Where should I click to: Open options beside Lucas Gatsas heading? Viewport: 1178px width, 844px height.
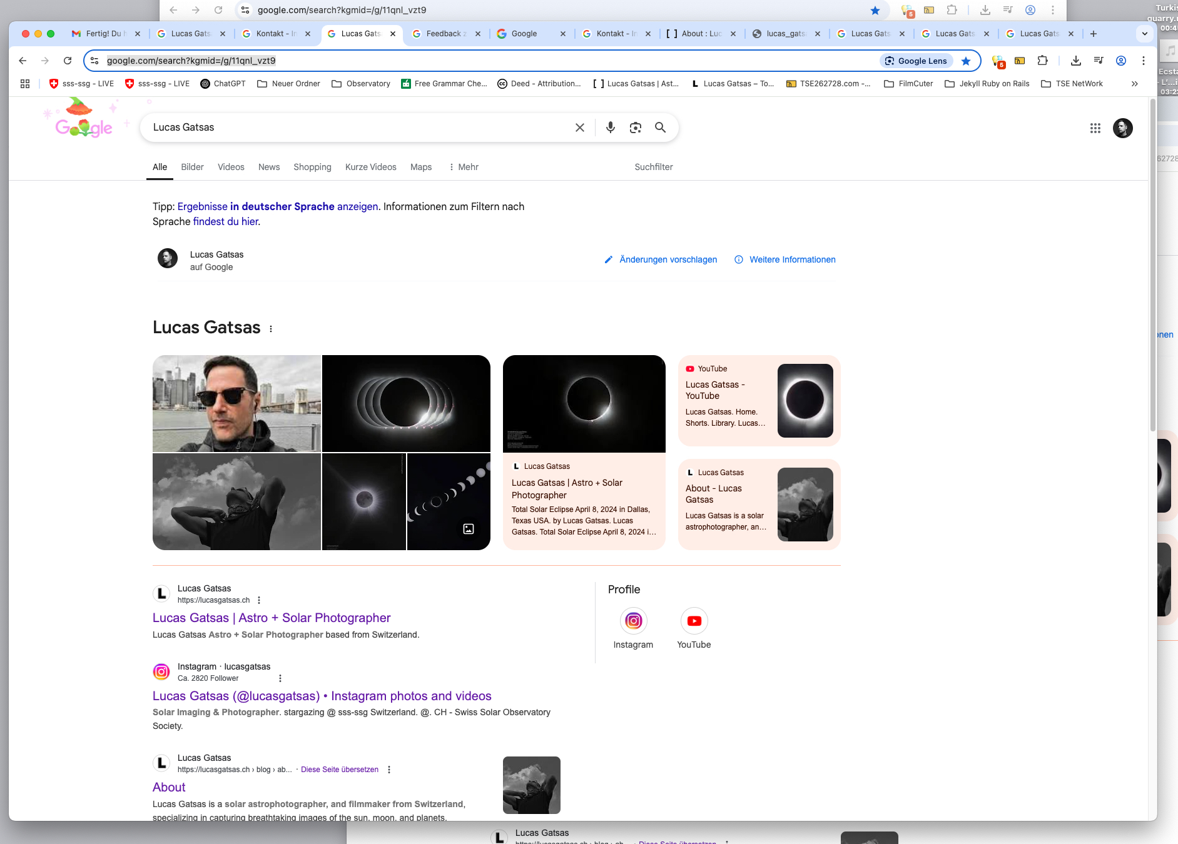[x=271, y=329]
